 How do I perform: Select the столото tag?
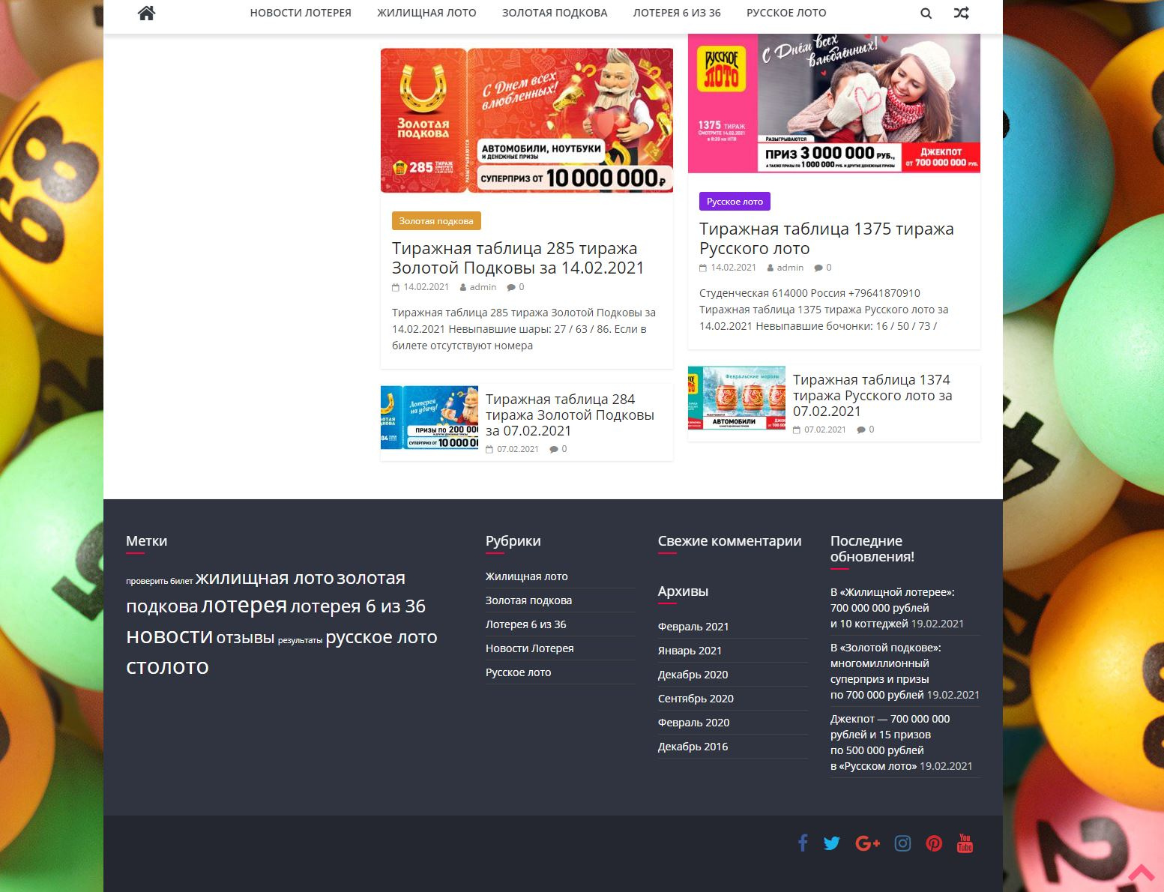click(167, 667)
